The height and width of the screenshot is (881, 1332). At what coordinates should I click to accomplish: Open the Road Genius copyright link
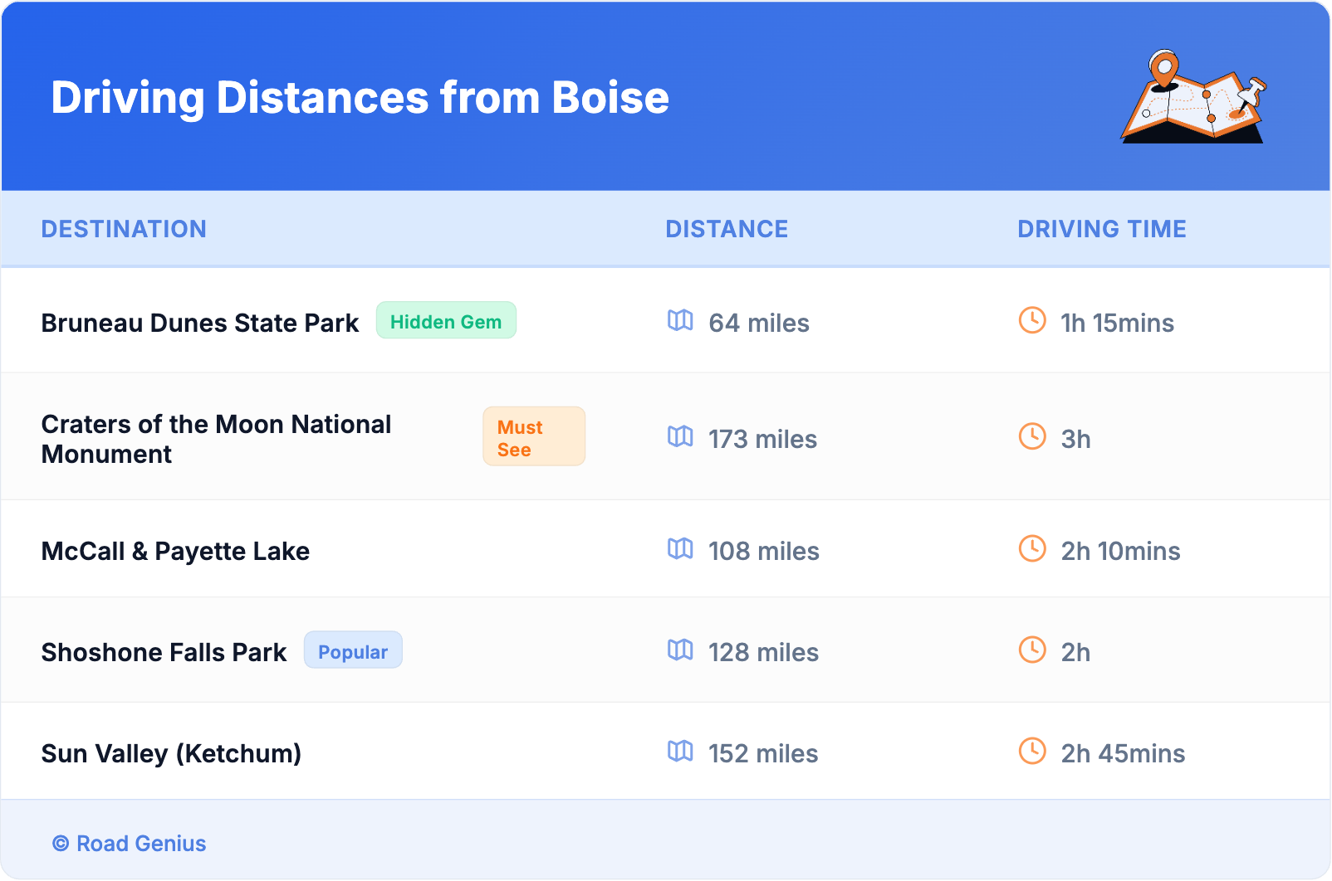click(130, 844)
